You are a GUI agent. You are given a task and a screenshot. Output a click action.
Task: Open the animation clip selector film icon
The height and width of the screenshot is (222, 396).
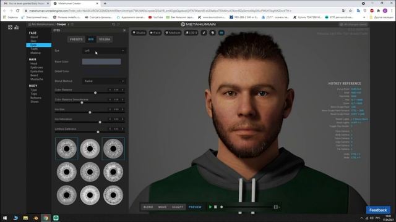coord(276,207)
